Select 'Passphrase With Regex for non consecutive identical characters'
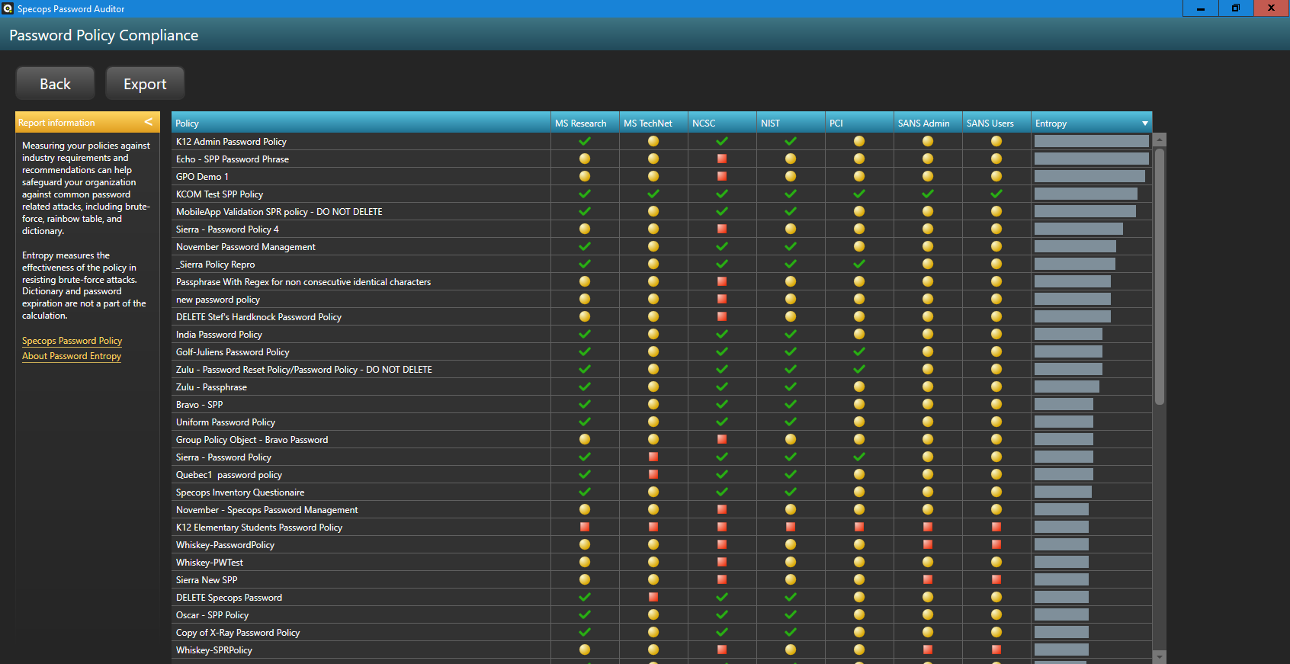This screenshot has height=664, width=1290. (303, 281)
